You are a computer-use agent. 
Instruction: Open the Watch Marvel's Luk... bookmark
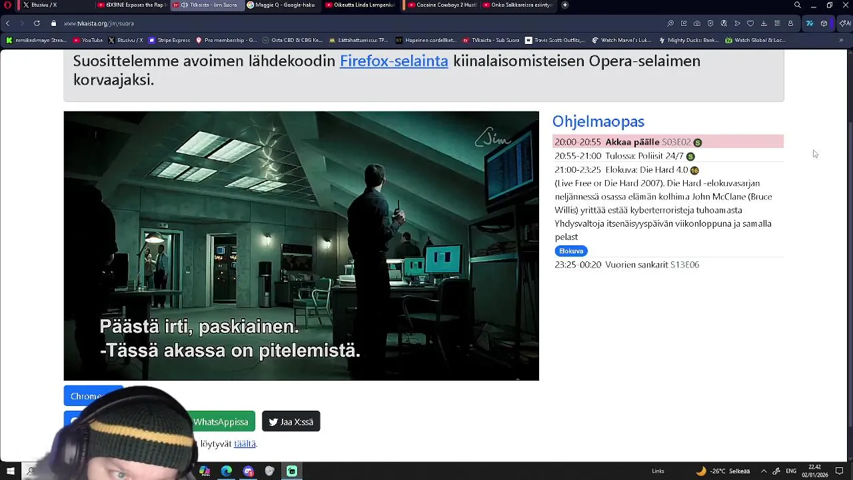coord(621,40)
